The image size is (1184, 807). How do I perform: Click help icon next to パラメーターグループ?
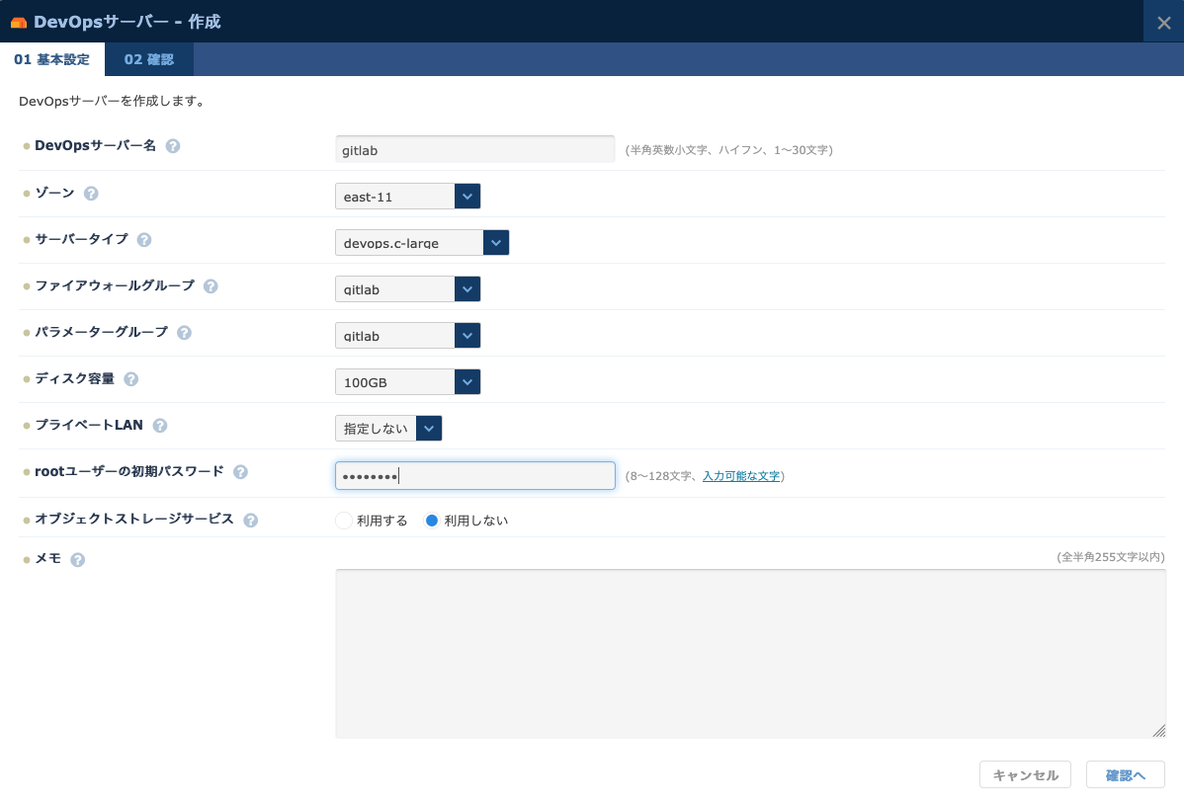pyautogui.click(x=184, y=333)
